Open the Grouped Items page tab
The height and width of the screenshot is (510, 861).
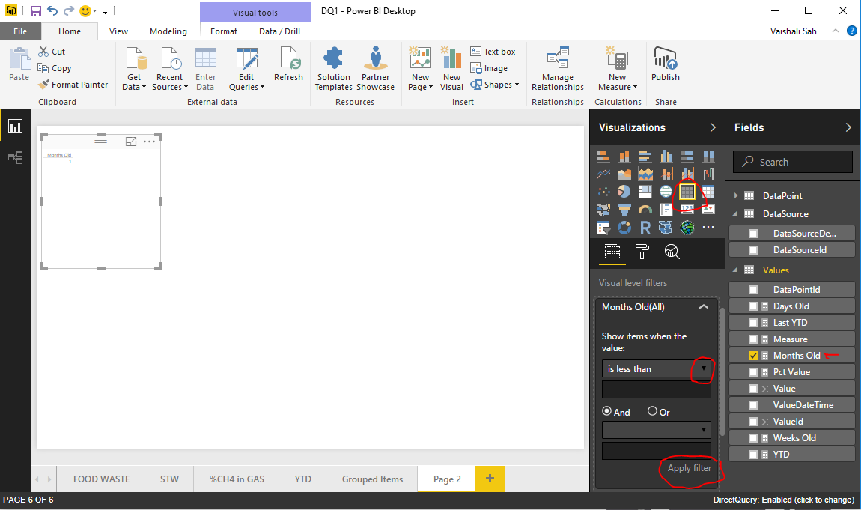point(372,479)
